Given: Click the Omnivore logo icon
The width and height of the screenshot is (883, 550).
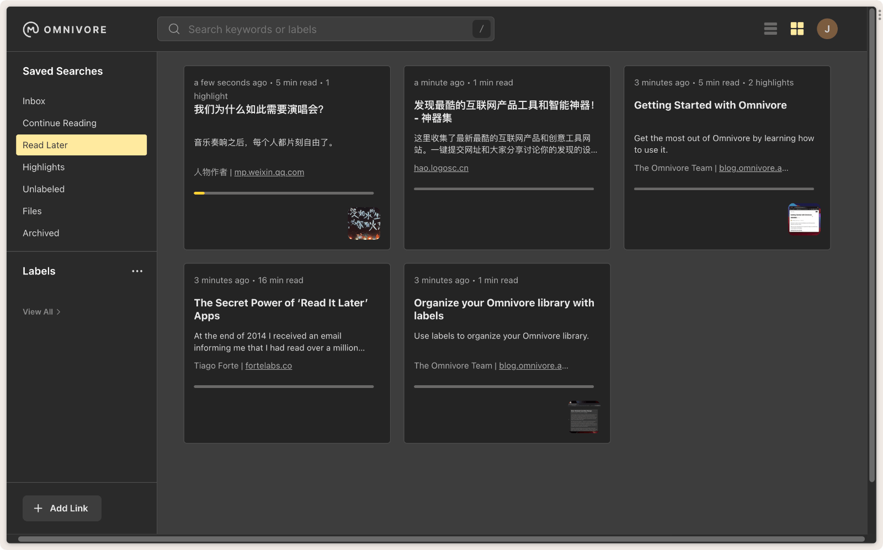Looking at the screenshot, I should 31,29.
